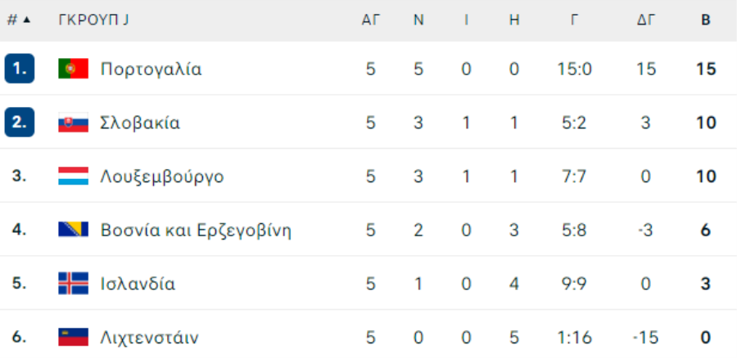Click the Liechtenstein flag icon
Viewport: 737px width, 358px height.
point(74,337)
